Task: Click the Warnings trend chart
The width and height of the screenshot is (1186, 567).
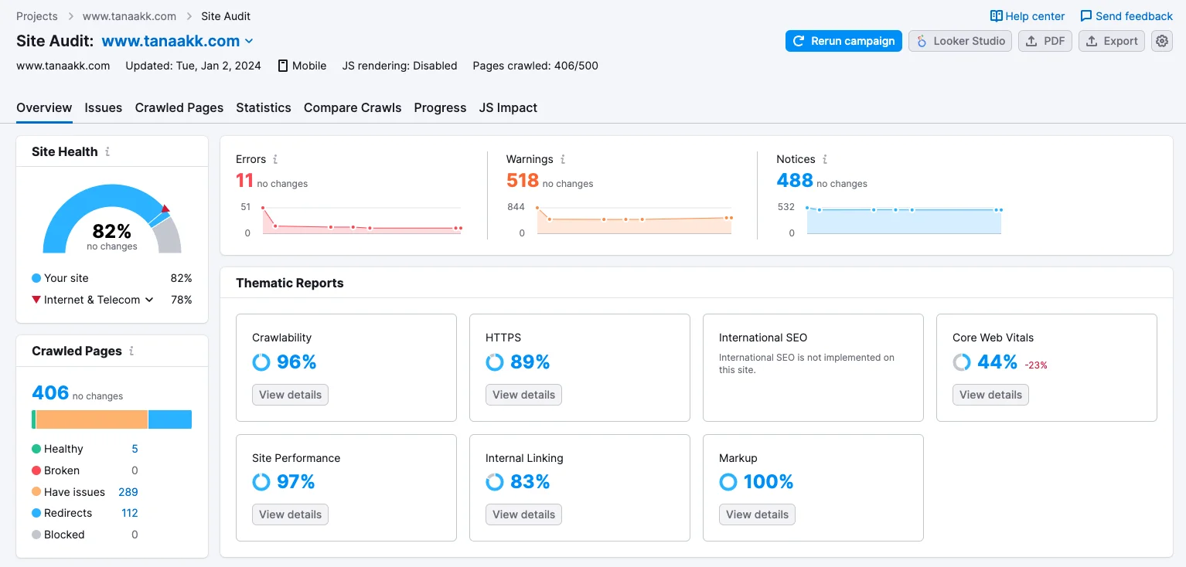Action: point(634,219)
